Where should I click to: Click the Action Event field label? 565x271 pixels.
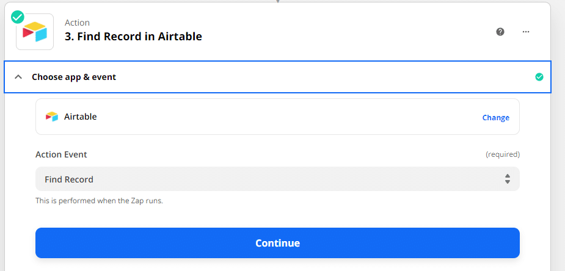pos(61,155)
